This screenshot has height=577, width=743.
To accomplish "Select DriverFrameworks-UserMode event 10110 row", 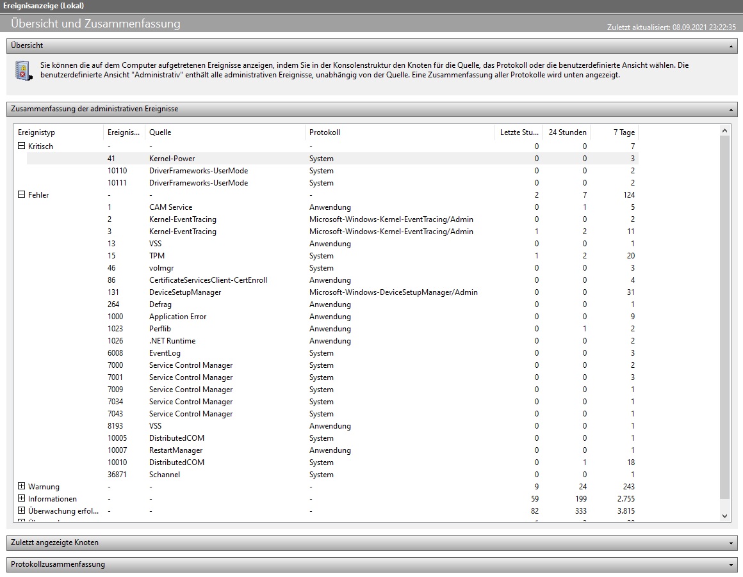I will [332, 170].
